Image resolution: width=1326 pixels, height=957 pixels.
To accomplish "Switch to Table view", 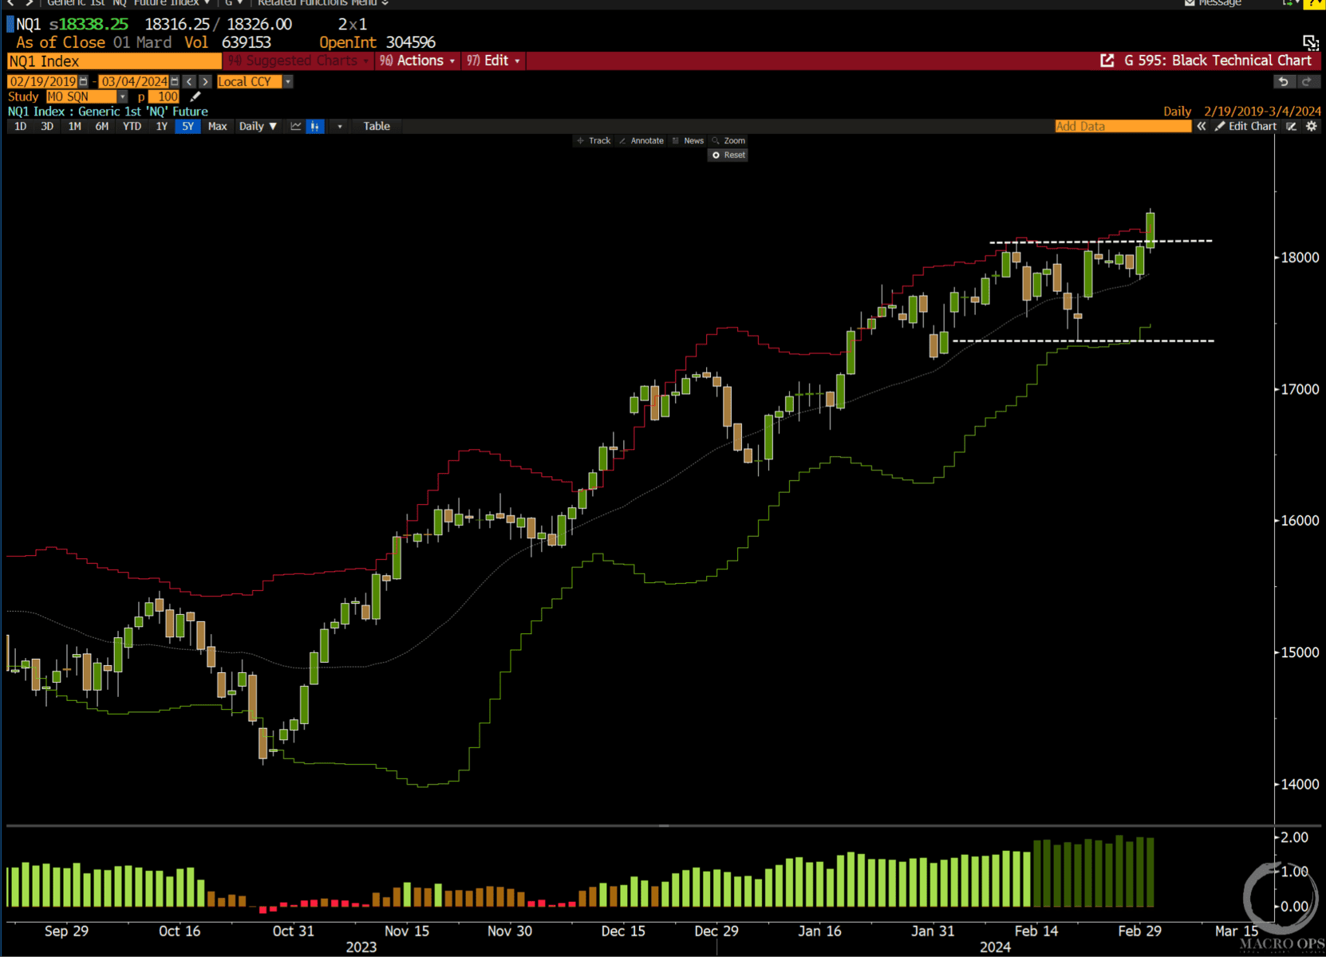I will point(377,126).
